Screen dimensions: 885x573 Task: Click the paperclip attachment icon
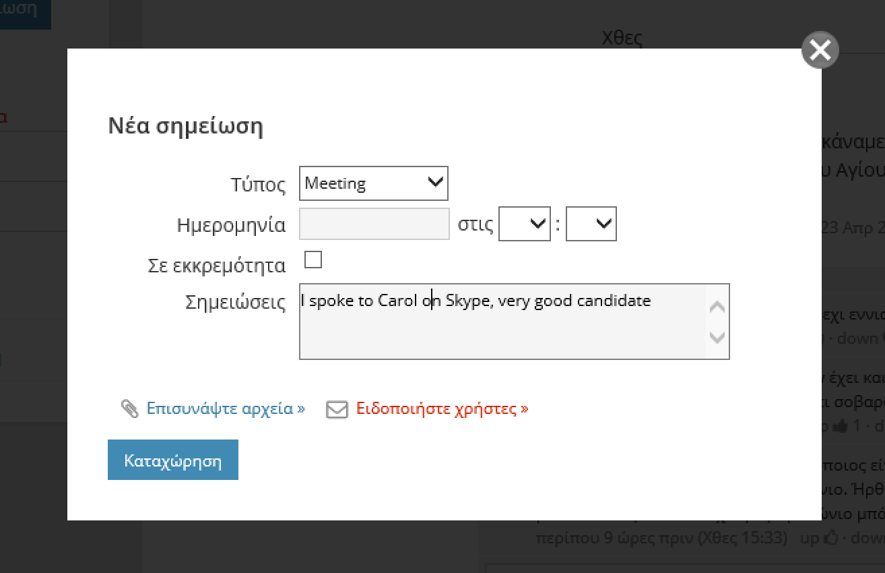[x=129, y=409]
